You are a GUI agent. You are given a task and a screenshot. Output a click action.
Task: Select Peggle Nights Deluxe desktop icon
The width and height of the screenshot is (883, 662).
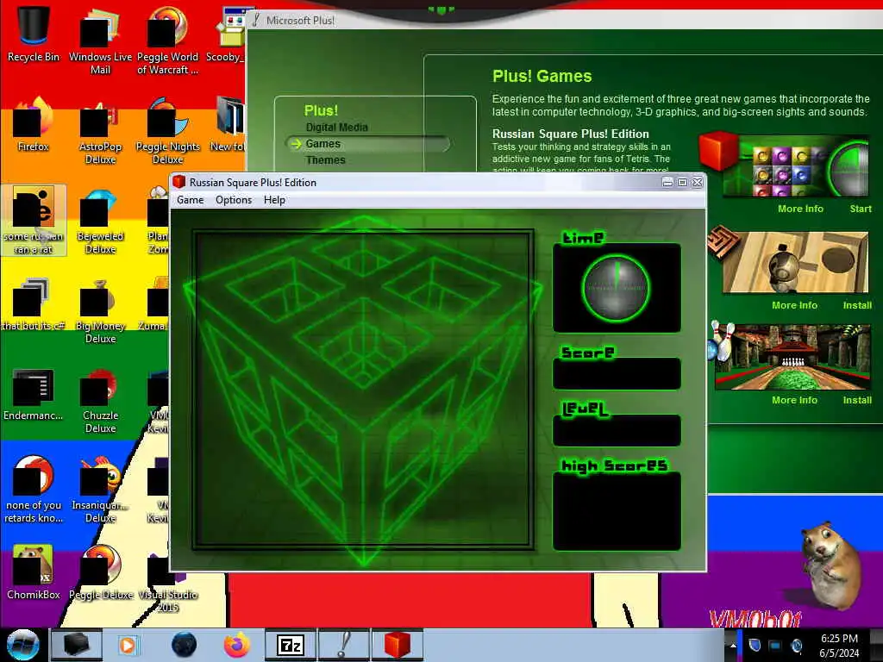pyautogui.click(x=168, y=131)
